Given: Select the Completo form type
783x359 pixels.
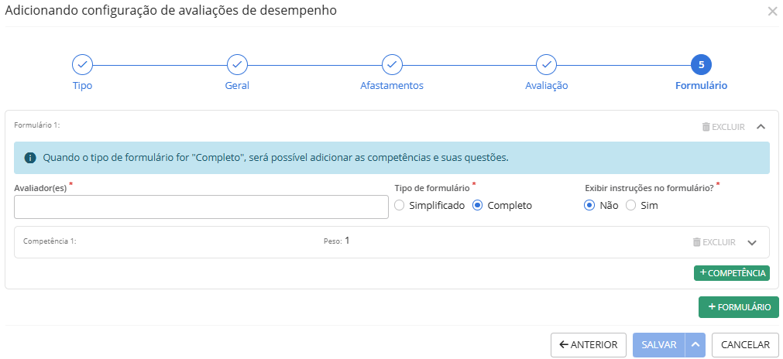Looking at the screenshot, I should [478, 206].
